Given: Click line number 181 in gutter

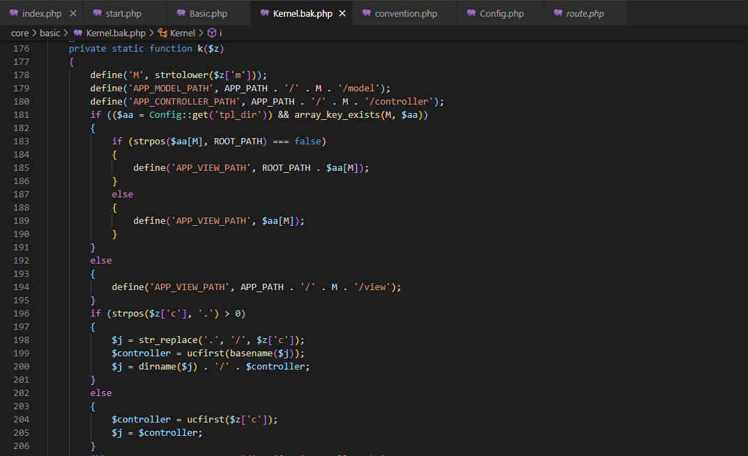Looking at the screenshot, I should coord(21,115).
